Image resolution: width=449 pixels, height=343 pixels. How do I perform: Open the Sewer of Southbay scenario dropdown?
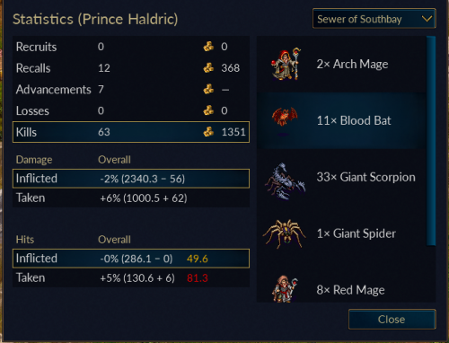(x=374, y=19)
